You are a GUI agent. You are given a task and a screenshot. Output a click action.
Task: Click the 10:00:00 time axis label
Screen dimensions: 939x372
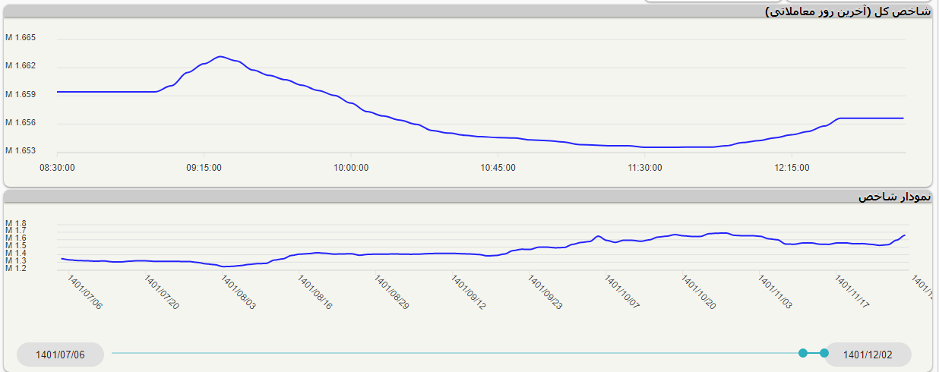[350, 168]
